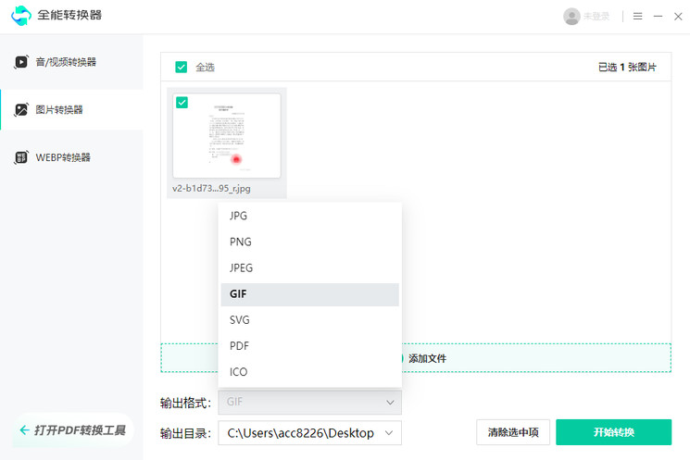Click the user avatar icon
Viewport: 690px width, 460px height.
click(x=571, y=16)
